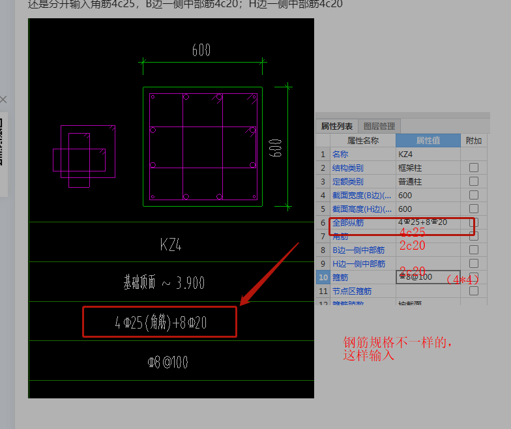This screenshot has width=511, height=429.
Task: Select the 定额类别 property name
Action: (348, 181)
